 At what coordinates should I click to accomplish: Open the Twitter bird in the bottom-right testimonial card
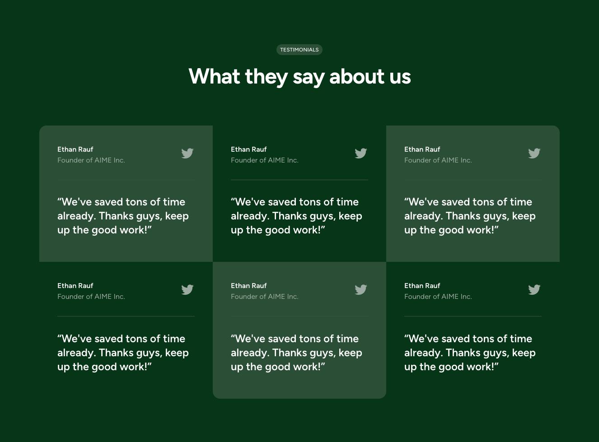[x=534, y=290]
